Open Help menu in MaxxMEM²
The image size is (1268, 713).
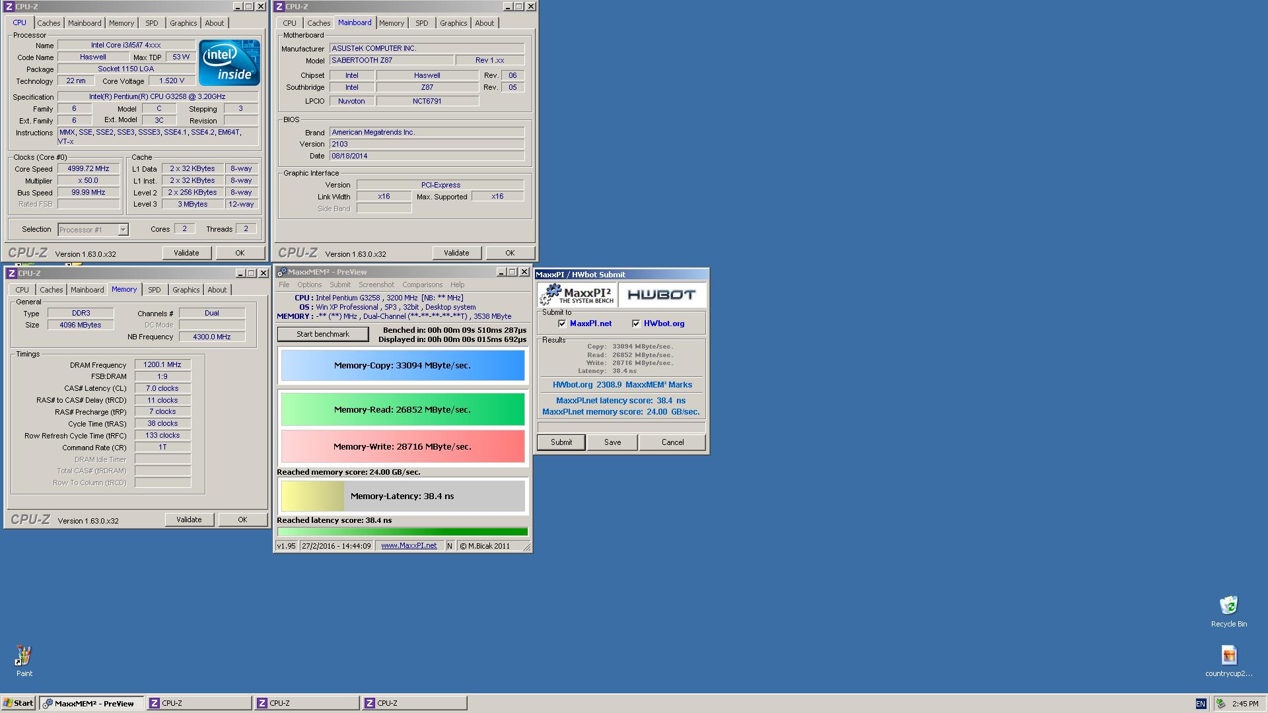[457, 285]
